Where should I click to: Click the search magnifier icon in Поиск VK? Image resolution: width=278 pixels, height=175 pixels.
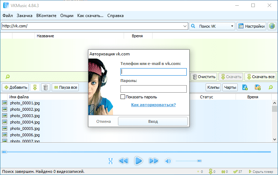pos(193,26)
